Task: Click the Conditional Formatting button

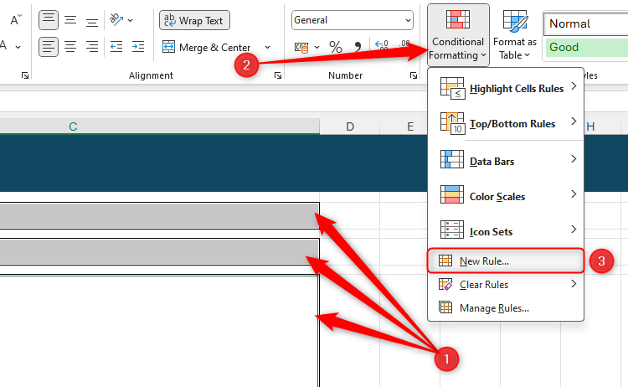Action: click(x=457, y=35)
